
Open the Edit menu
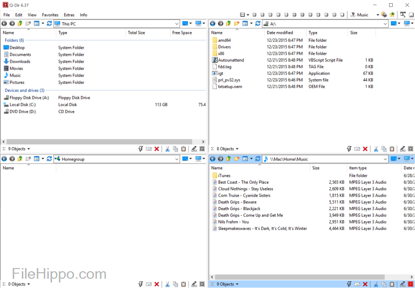[x=19, y=15]
